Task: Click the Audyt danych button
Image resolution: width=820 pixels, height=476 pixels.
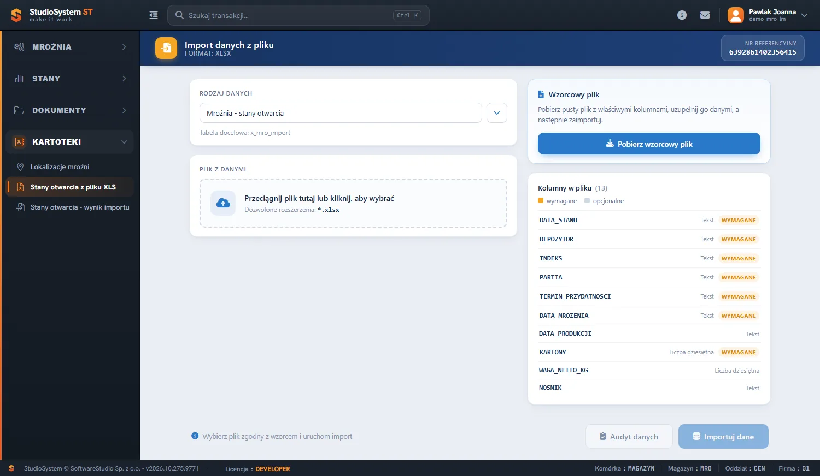Action: point(629,437)
